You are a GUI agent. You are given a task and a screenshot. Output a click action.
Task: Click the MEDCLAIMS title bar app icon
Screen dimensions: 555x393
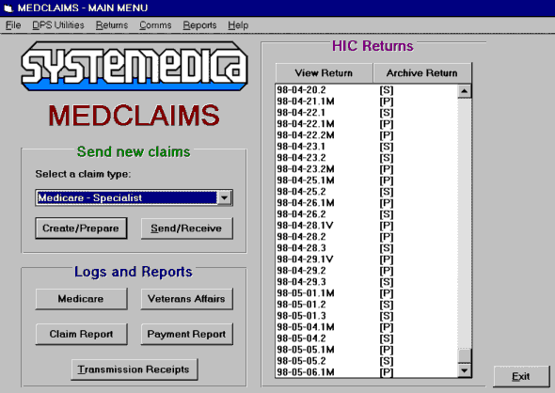coord(8,8)
